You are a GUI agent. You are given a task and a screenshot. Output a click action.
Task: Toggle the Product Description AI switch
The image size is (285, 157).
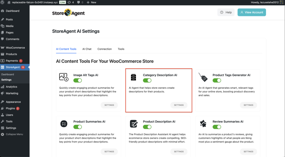[x=147, y=127]
